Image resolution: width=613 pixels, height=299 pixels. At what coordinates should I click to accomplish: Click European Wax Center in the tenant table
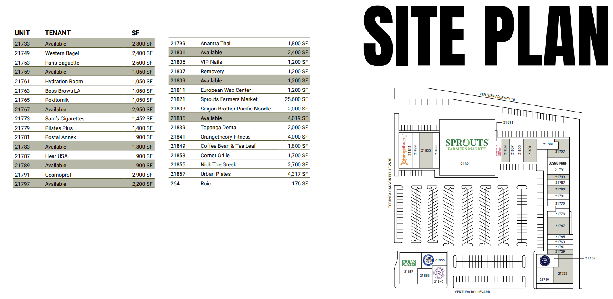pos(226,90)
